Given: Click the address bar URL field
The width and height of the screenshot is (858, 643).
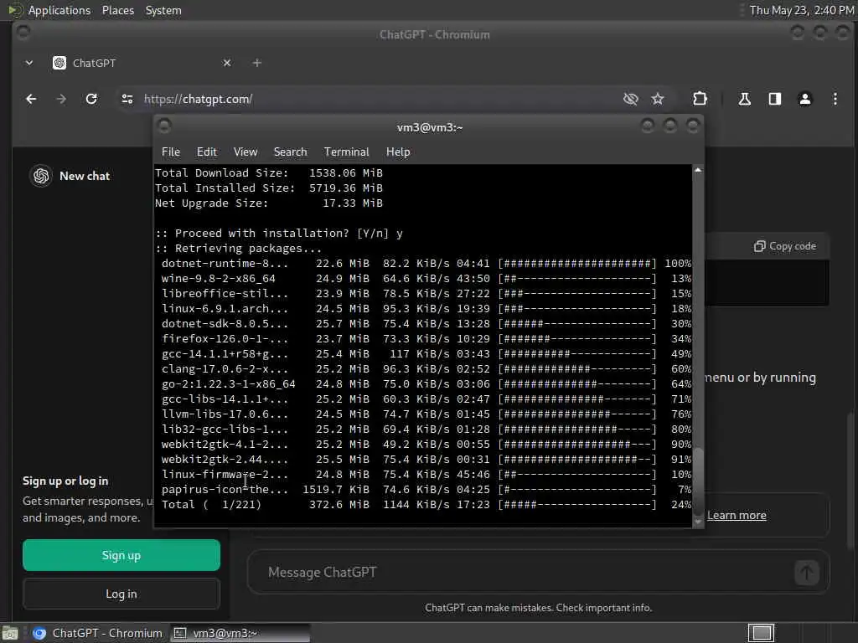Looking at the screenshot, I should coord(372,99).
